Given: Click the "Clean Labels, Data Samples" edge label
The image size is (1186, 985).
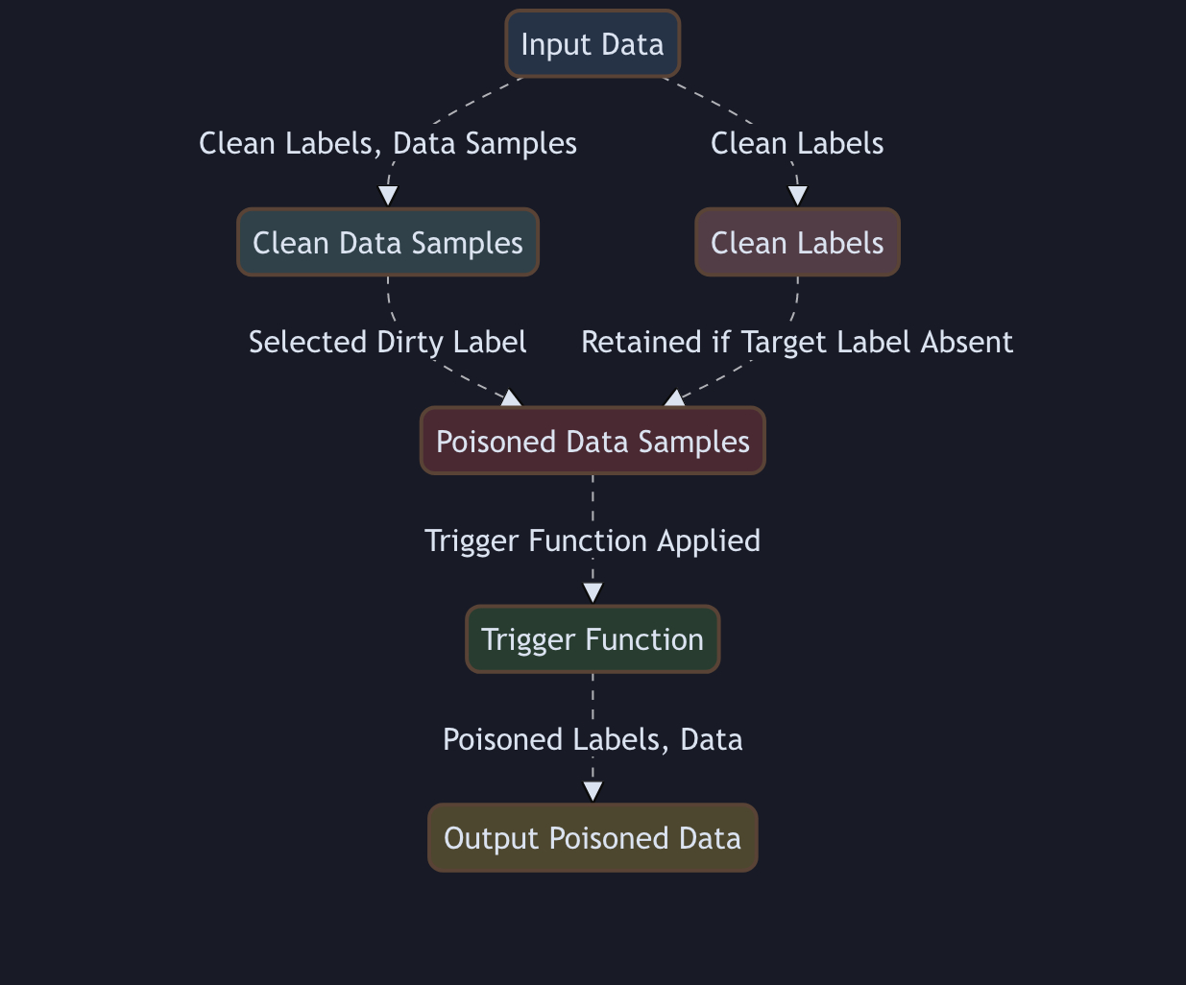Looking at the screenshot, I should [388, 144].
